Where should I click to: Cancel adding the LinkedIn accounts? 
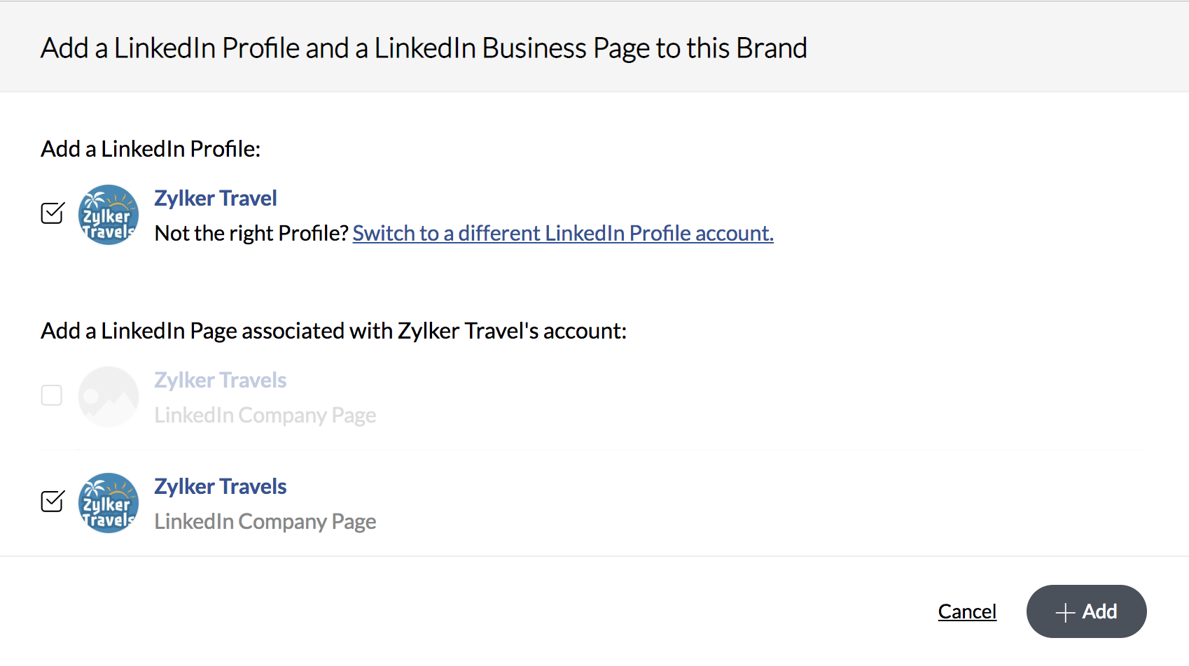[x=966, y=611]
